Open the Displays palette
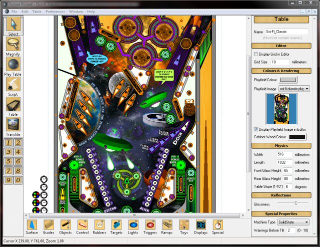The height and width of the screenshot is (247, 320). click(x=201, y=227)
